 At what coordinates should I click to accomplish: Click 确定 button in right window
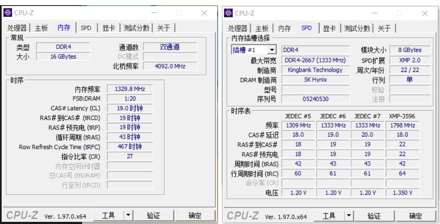(415, 216)
